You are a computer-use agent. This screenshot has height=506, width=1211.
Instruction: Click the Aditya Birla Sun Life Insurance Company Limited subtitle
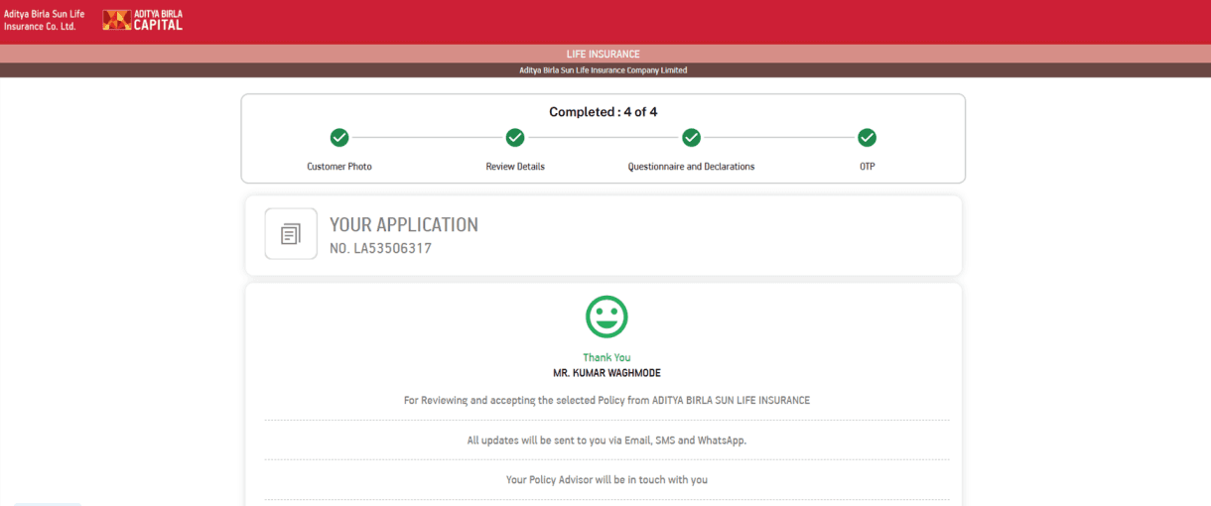click(604, 70)
